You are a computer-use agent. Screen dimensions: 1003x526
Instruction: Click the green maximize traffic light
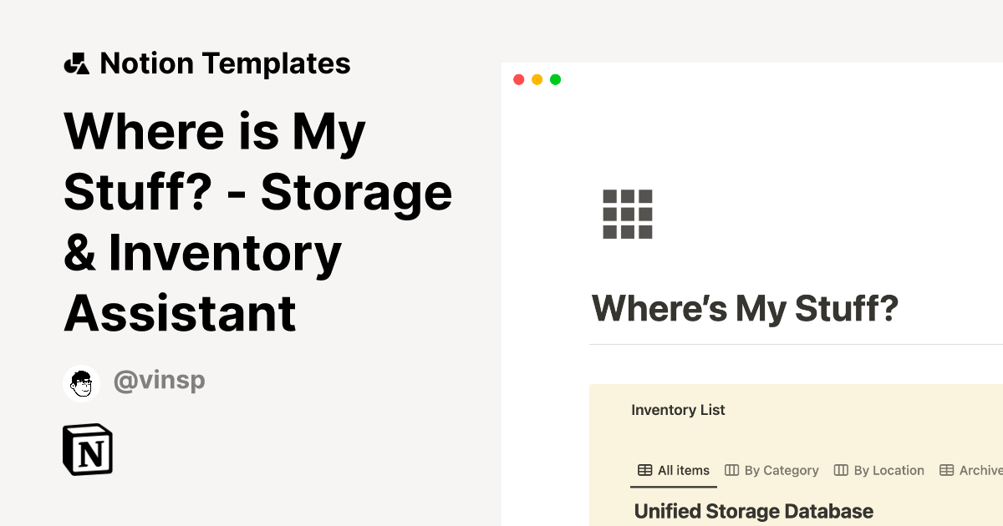555,78
